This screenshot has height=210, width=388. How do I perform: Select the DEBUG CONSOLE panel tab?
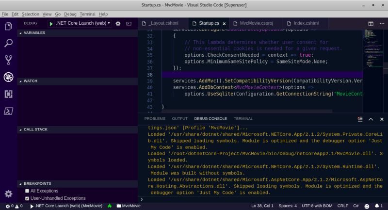(210, 119)
